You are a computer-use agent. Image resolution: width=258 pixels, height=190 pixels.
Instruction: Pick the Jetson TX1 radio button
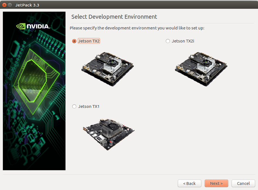(74, 106)
